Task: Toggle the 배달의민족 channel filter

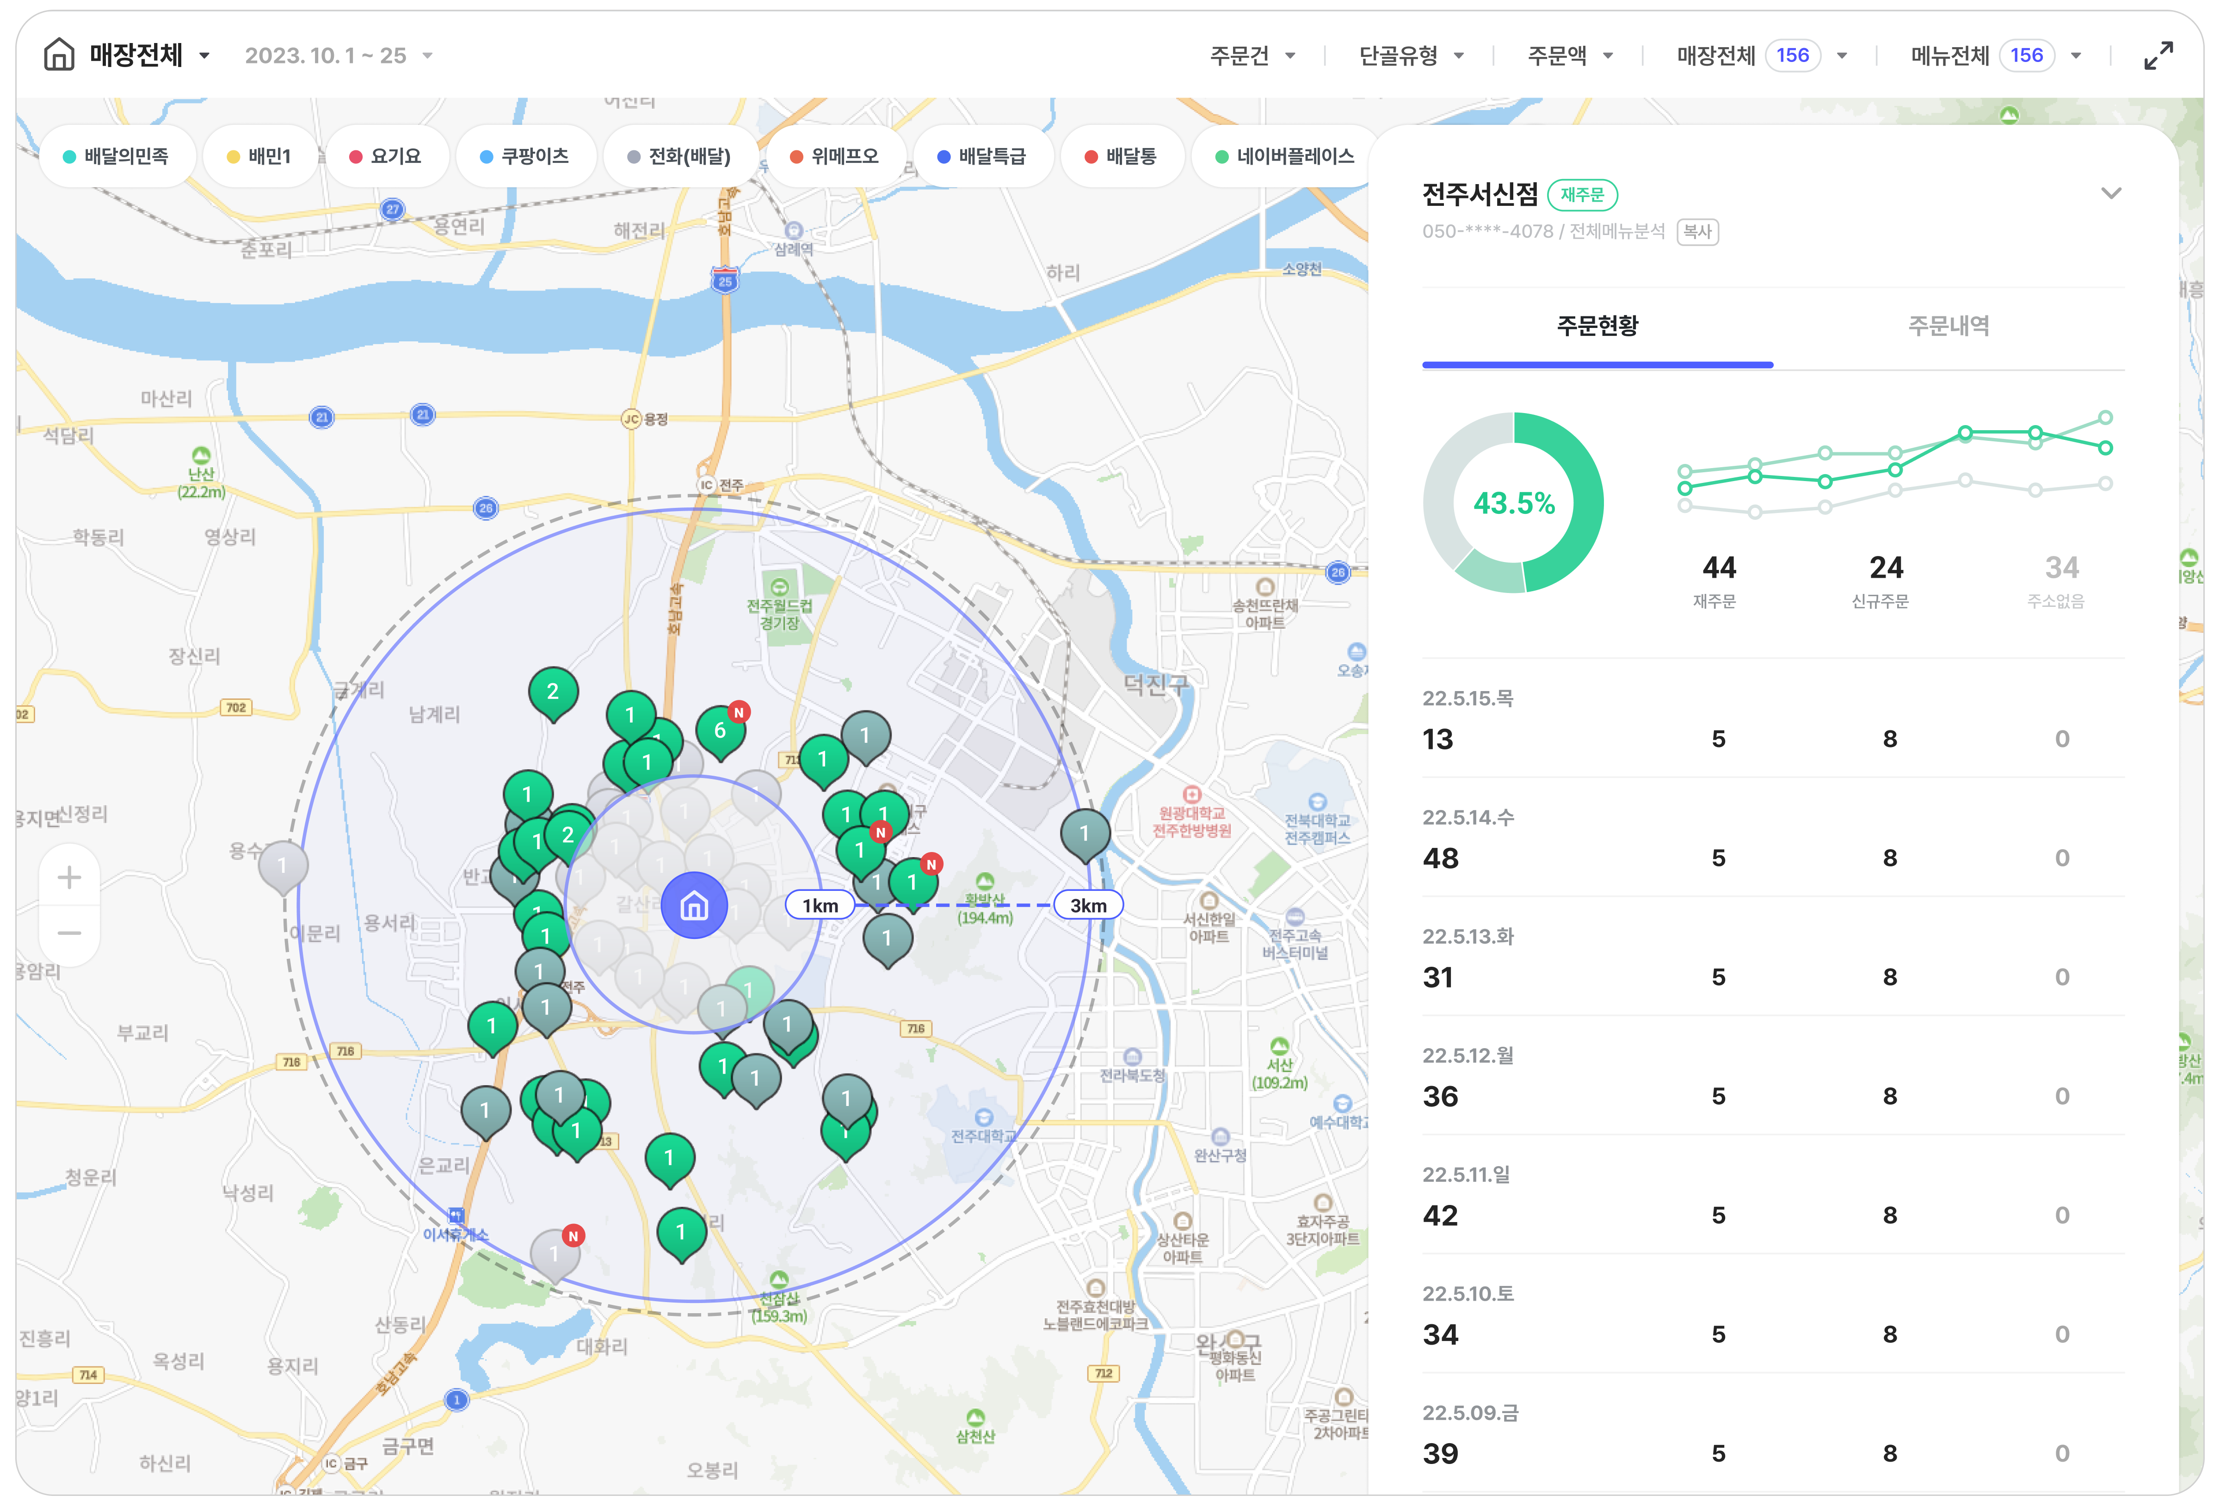Action: point(117,156)
